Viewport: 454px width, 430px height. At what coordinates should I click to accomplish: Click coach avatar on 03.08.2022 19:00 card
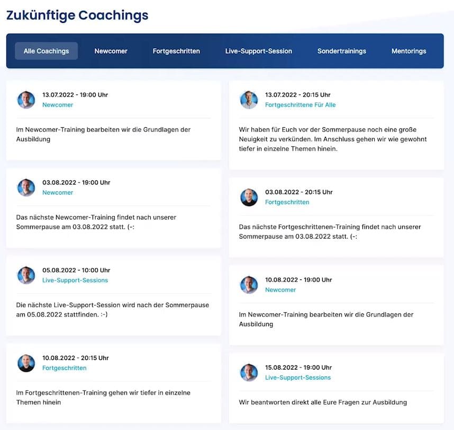(x=26, y=188)
